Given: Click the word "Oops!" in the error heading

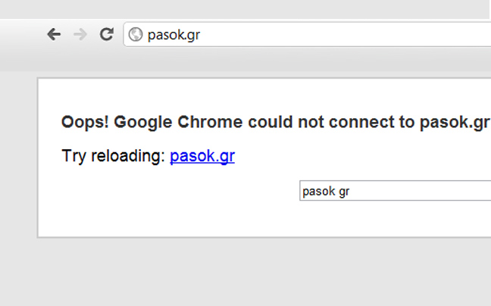Looking at the screenshot, I should click(x=85, y=122).
